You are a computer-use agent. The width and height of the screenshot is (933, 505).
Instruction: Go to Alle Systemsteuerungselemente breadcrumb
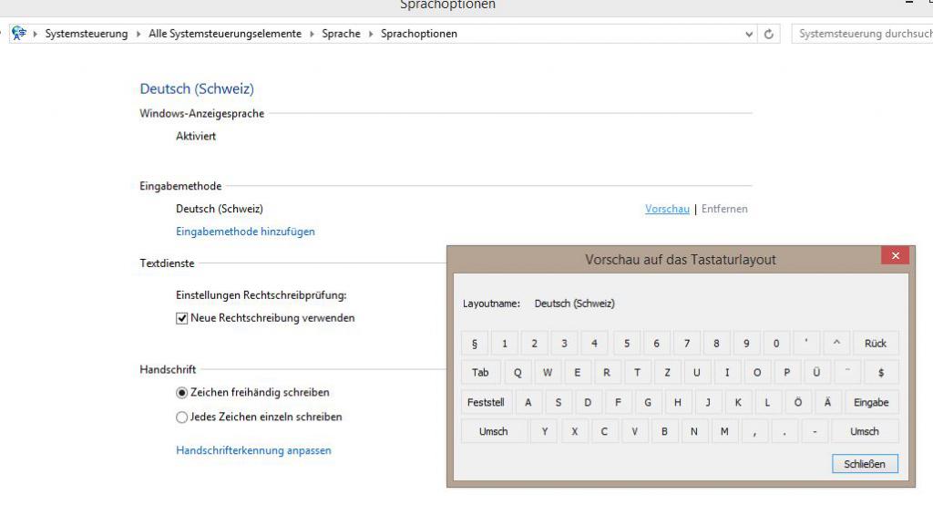[225, 34]
